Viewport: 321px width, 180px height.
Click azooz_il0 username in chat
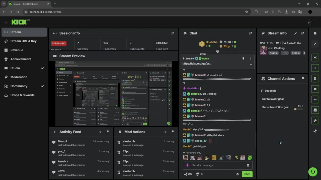(x=201, y=141)
